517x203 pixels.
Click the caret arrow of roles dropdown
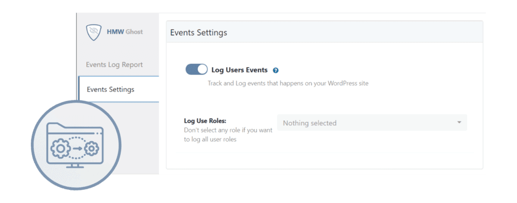pyautogui.click(x=459, y=123)
